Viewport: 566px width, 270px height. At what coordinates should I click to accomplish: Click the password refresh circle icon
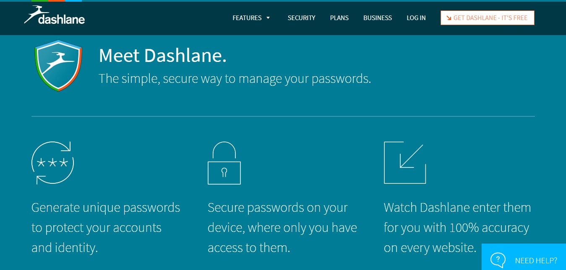tap(53, 163)
